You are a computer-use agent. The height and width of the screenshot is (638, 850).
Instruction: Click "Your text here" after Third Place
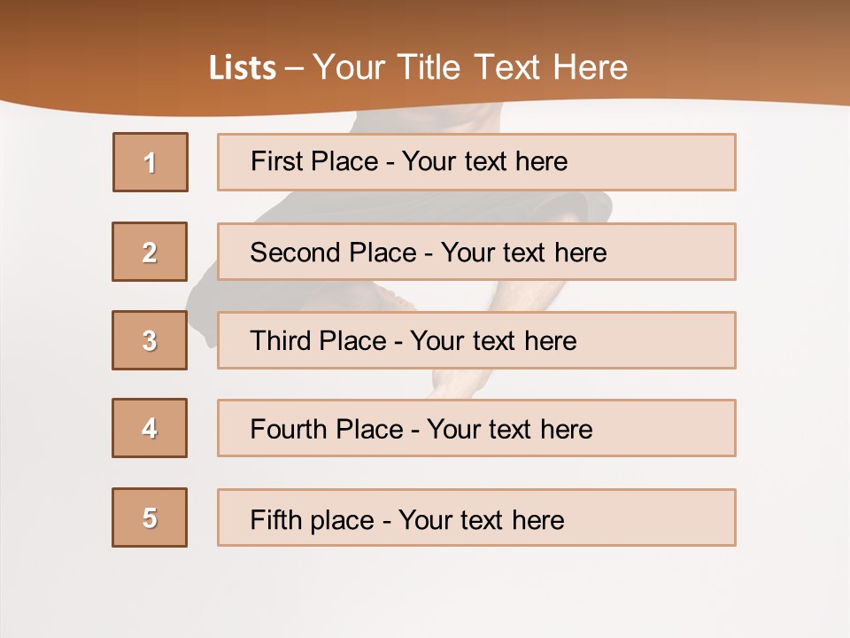coord(493,341)
